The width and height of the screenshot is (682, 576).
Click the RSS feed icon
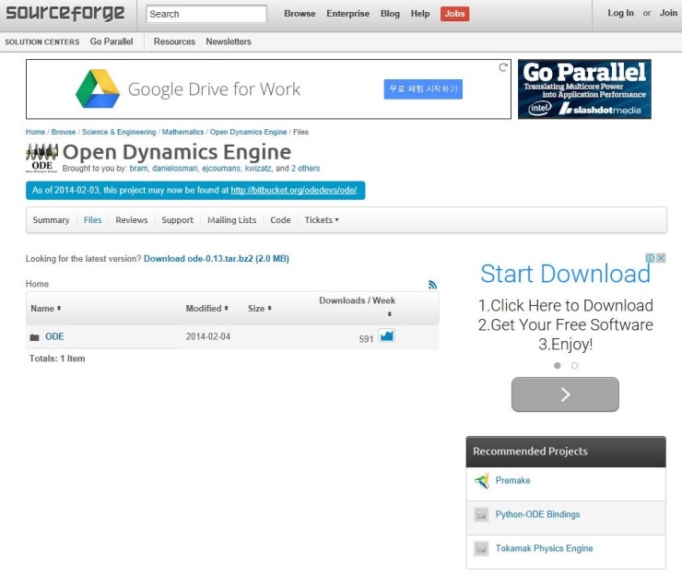(433, 285)
